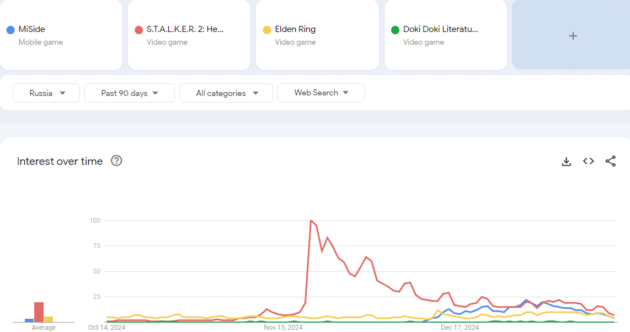Download the interest over time data

[x=566, y=161]
